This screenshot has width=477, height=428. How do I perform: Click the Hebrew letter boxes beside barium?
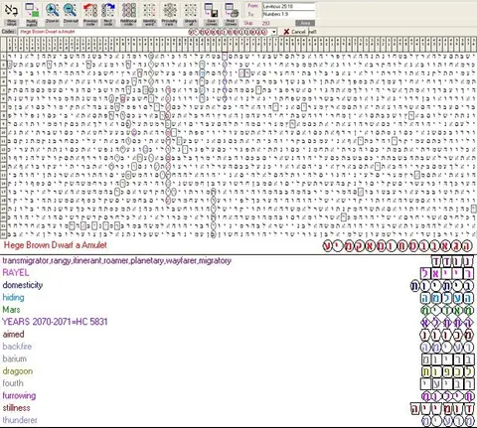(x=447, y=359)
